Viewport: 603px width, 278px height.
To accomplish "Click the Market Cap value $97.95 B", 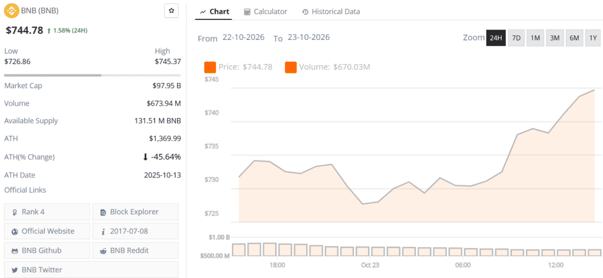I will 167,86.
